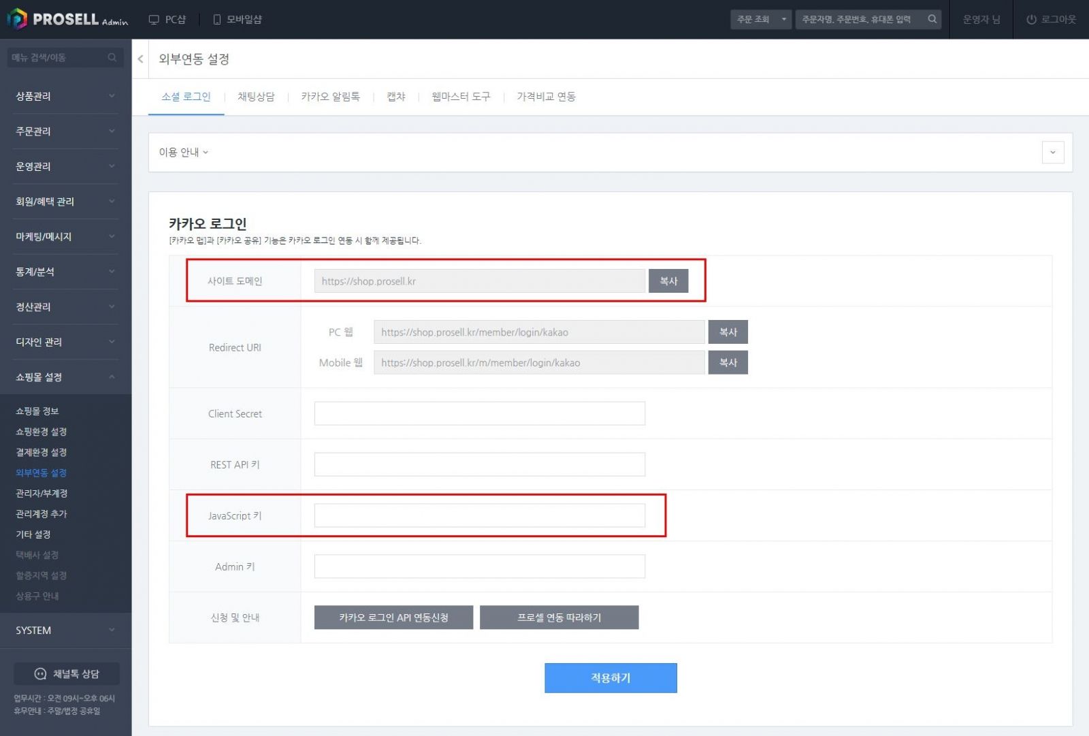Focus the top order search input
The image size is (1089, 736).
click(861, 19)
